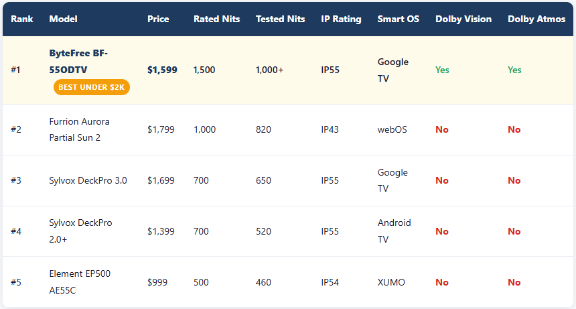Select Furrion Aurora Partial Sun 2
Image resolution: width=576 pixels, height=309 pixels.
coord(79,129)
